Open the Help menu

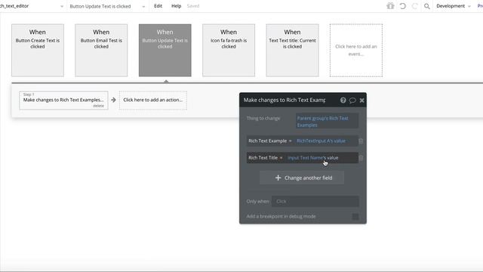(176, 6)
